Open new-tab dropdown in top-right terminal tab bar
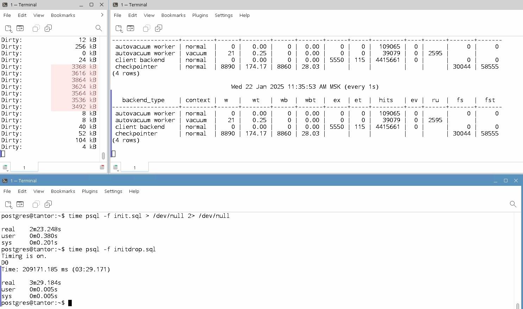The height and width of the screenshot is (309, 523). point(116,168)
